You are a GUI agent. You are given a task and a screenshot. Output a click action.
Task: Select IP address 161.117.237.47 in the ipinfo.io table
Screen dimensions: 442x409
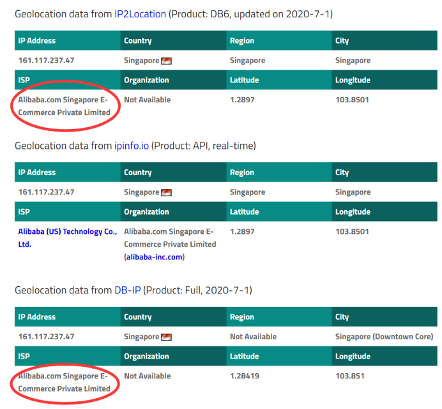(46, 192)
